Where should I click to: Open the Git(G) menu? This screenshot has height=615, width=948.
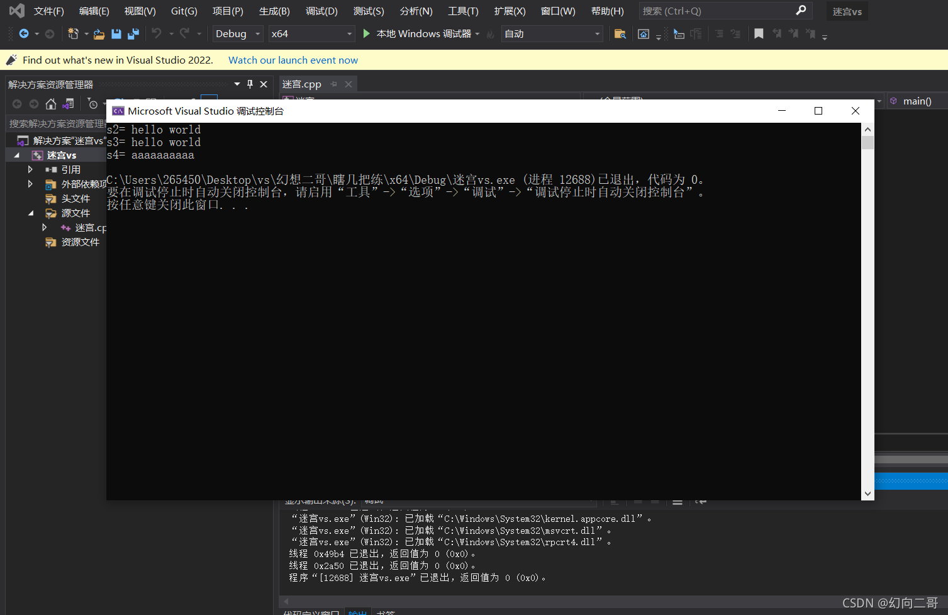184,11
